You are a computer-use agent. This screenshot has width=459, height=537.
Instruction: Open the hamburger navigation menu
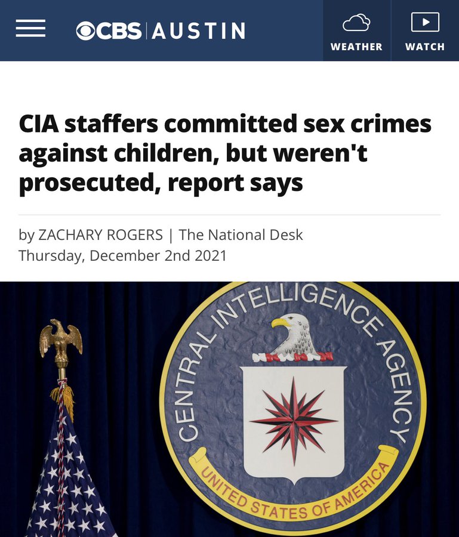point(30,29)
